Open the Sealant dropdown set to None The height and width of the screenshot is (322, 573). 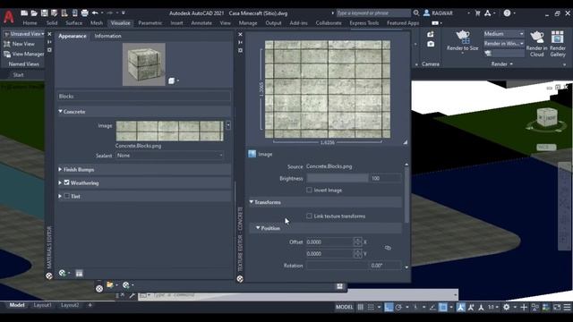coord(169,155)
